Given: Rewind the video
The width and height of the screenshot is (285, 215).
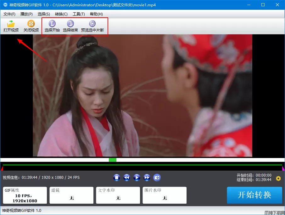Looking at the screenshot, I should tap(127, 178).
